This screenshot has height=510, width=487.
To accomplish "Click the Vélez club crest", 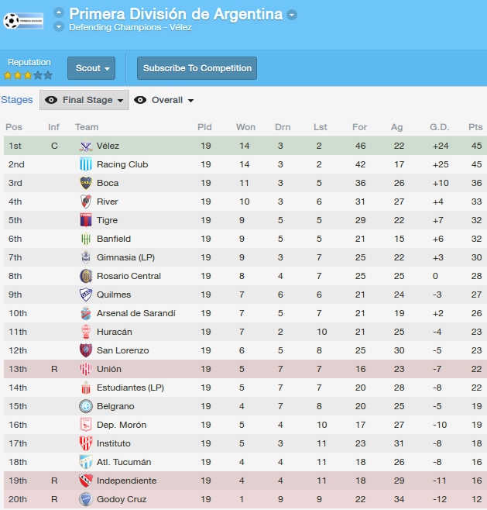I will coord(86,146).
